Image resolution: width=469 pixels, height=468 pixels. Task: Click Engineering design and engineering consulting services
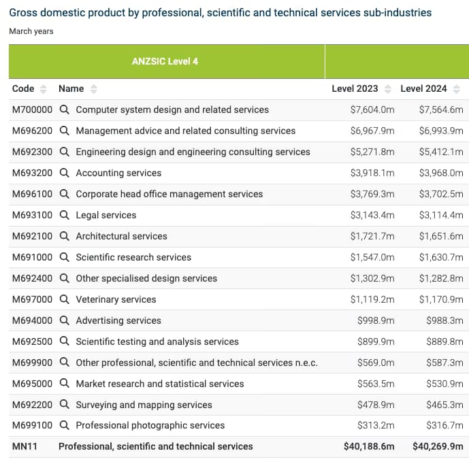[x=193, y=152]
